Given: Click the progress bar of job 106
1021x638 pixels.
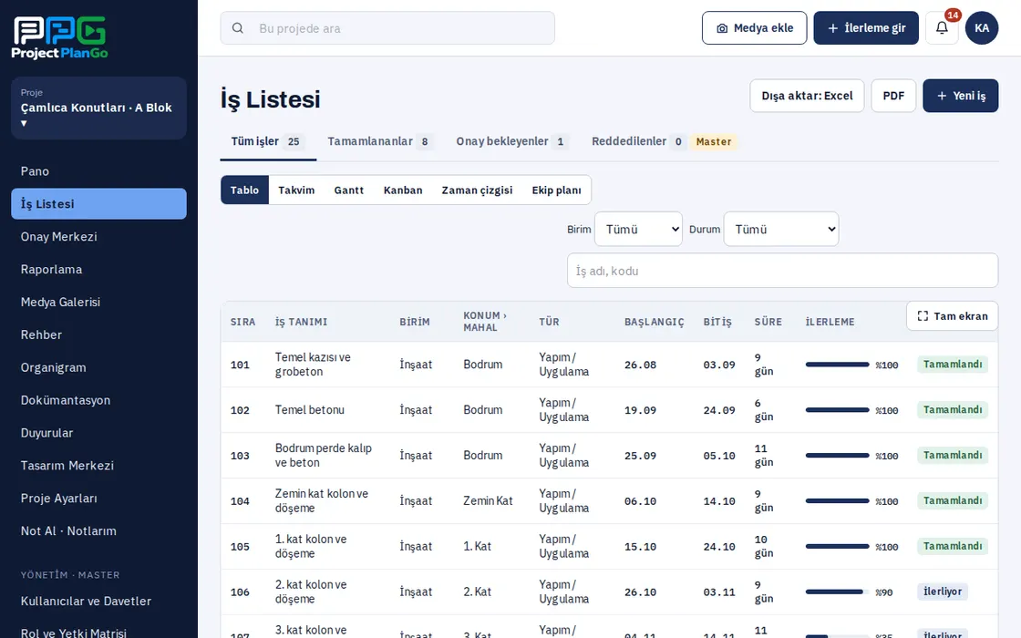Looking at the screenshot, I should tap(838, 592).
